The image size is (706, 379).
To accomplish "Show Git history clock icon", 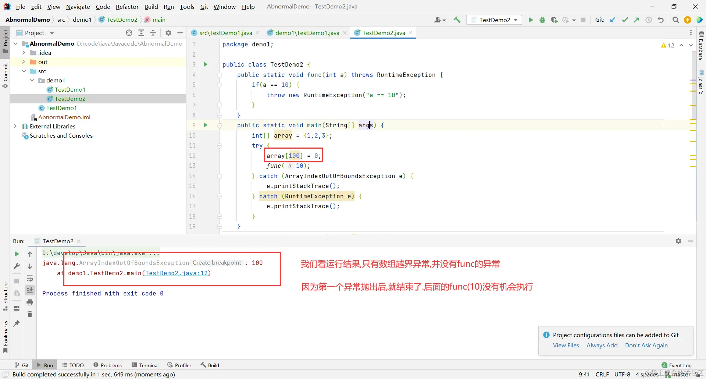I will [x=649, y=20].
